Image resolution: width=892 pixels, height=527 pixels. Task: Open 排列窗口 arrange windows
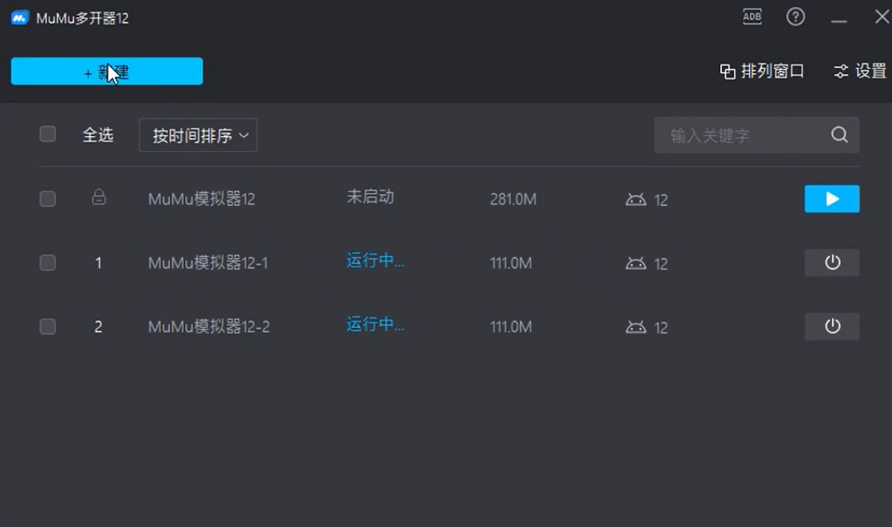762,72
